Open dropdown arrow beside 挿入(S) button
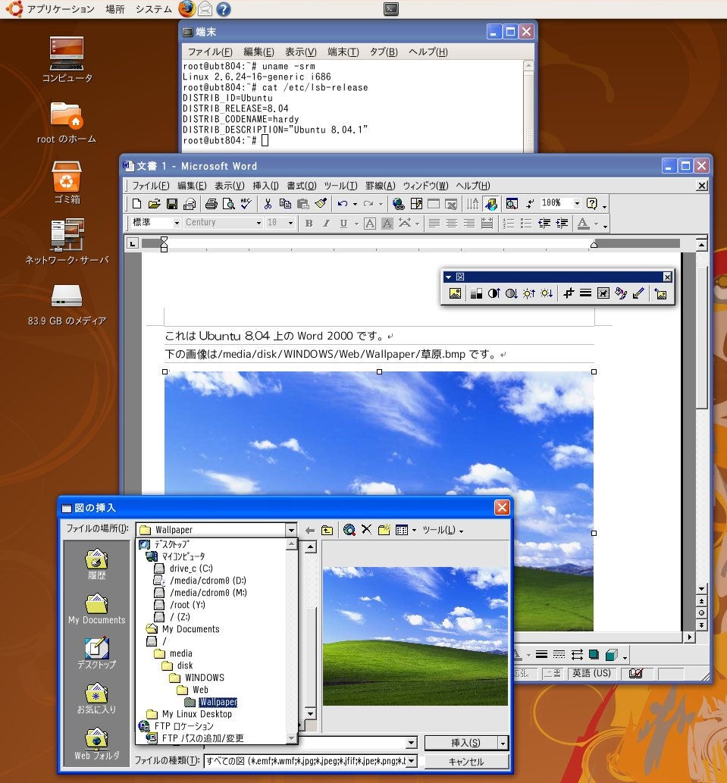727x783 pixels. (503, 744)
